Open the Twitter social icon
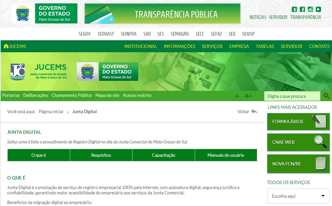332x206 pixels. click(x=294, y=9)
